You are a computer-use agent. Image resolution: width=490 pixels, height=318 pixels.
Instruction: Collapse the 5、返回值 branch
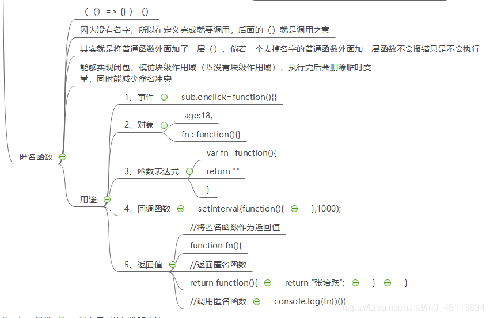click(173, 265)
